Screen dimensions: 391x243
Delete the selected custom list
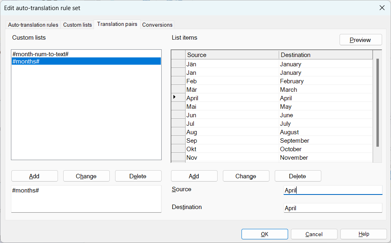pyautogui.click(x=138, y=176)
